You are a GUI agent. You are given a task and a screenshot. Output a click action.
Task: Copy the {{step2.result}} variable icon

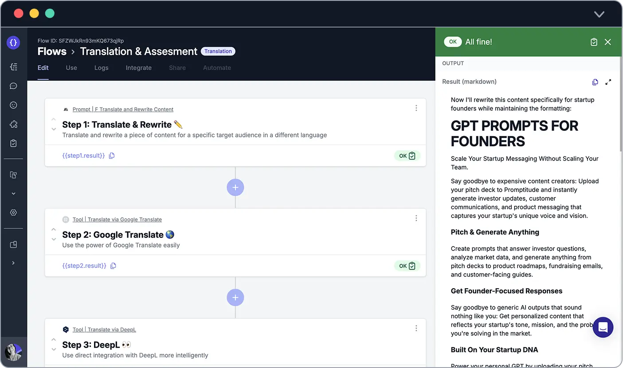(x=113, y=266)
